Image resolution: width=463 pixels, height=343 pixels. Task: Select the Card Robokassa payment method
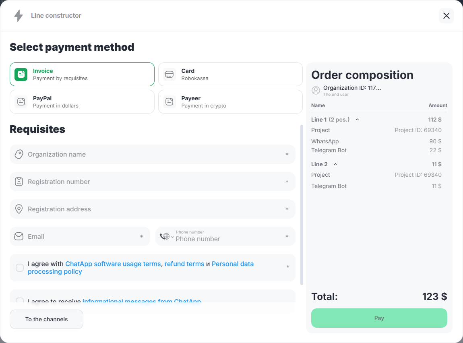tap(230, 74)
